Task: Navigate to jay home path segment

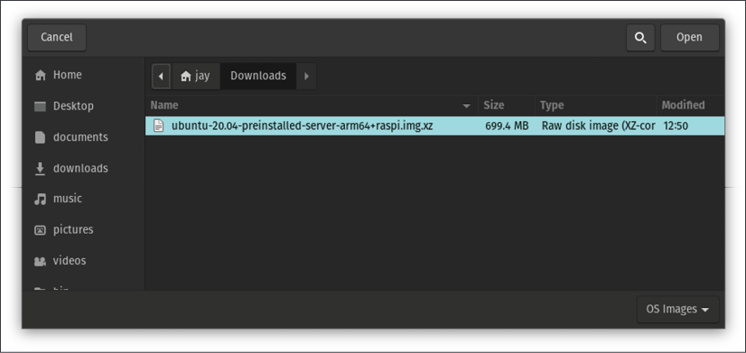Action: [x=196, y=76]
